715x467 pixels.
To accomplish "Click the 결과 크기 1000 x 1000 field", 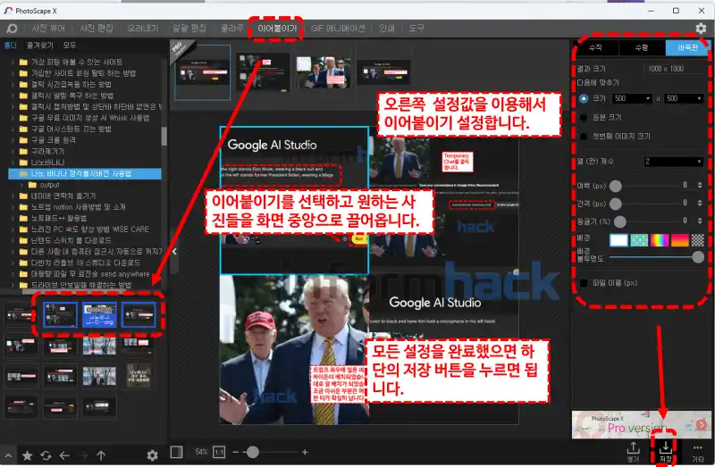I will [675, 69].
